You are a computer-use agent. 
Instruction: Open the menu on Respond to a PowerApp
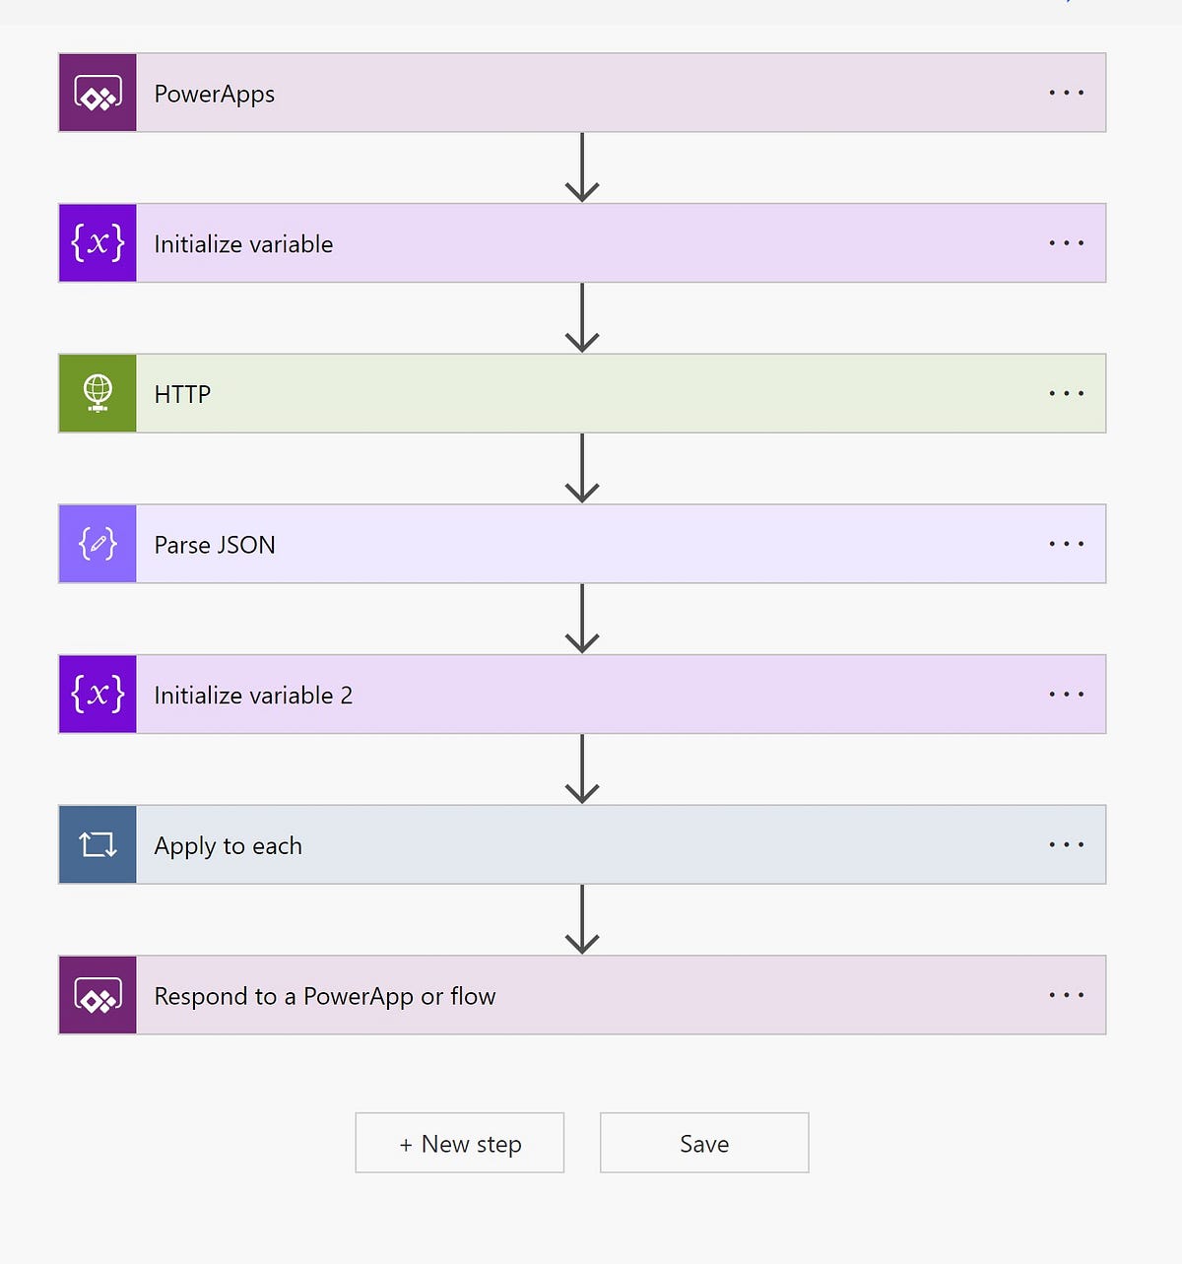click(1067, 995)
